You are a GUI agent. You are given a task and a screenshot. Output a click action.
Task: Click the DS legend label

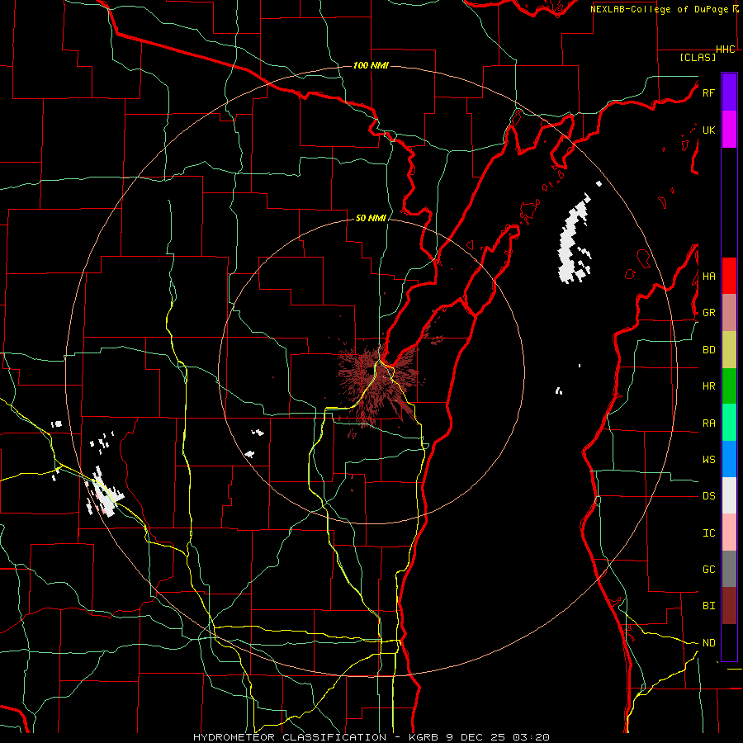(x=708, y=496)
